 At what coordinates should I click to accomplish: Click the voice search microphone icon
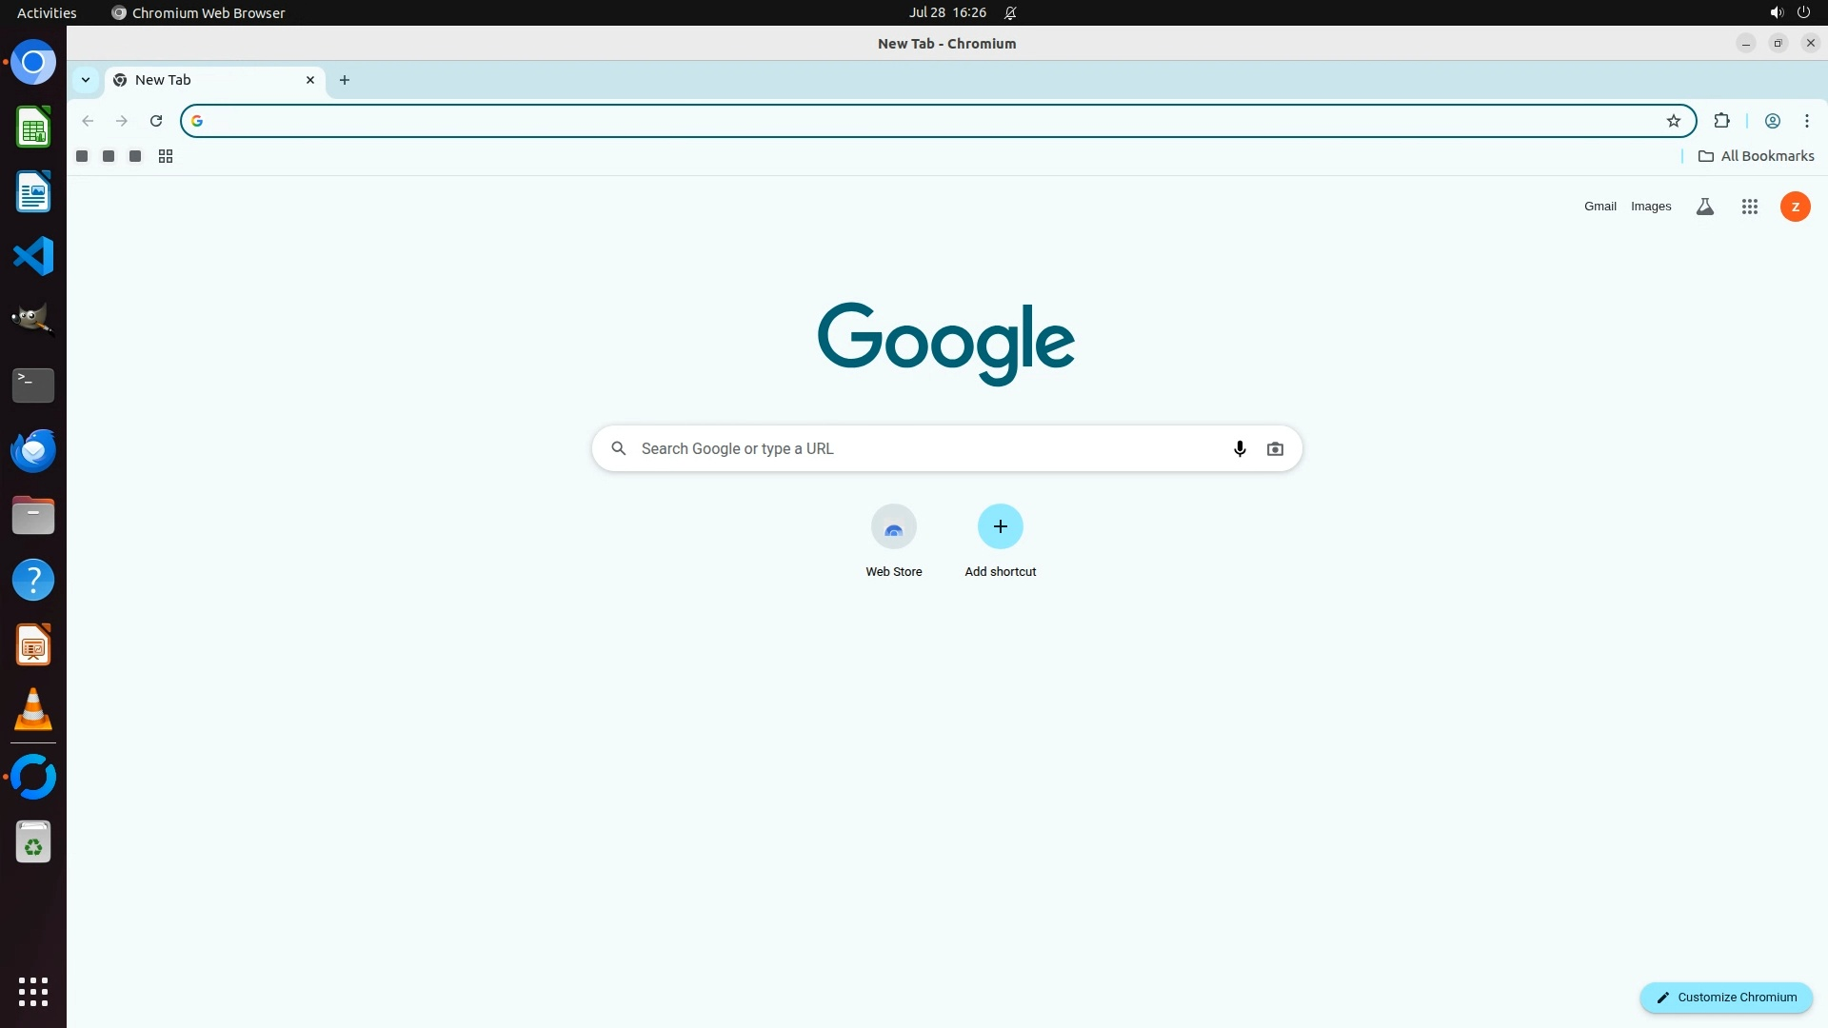pyautogui.click(x=1239, y=448)
